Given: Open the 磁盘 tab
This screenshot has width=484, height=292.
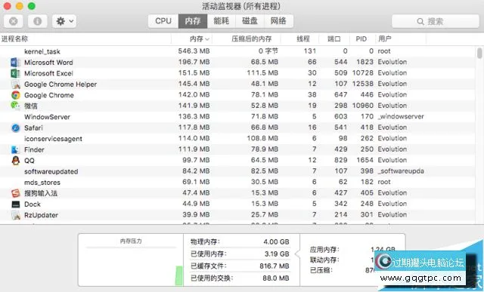Looking at the screenshot, I should click(250, 21).
